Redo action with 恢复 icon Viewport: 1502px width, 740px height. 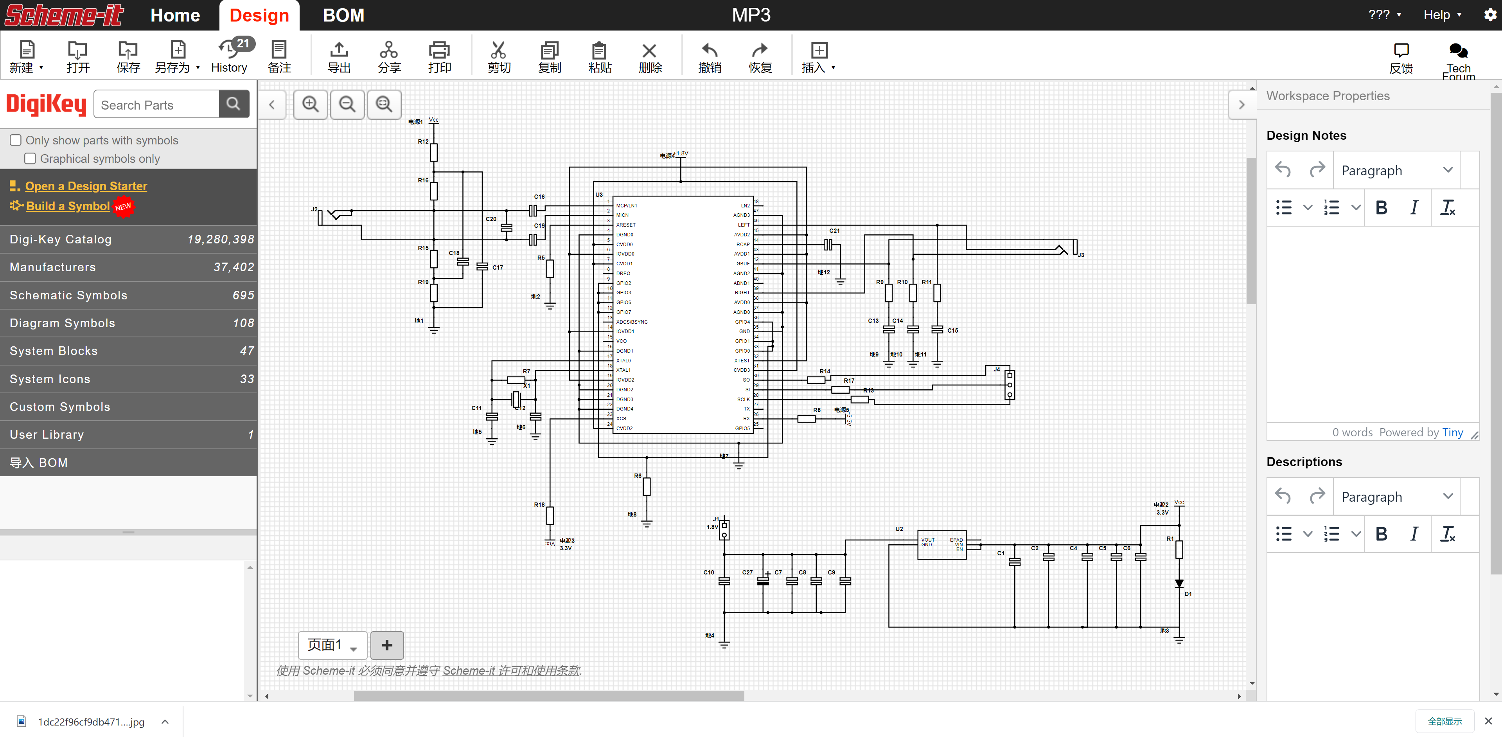coord(760,50)
